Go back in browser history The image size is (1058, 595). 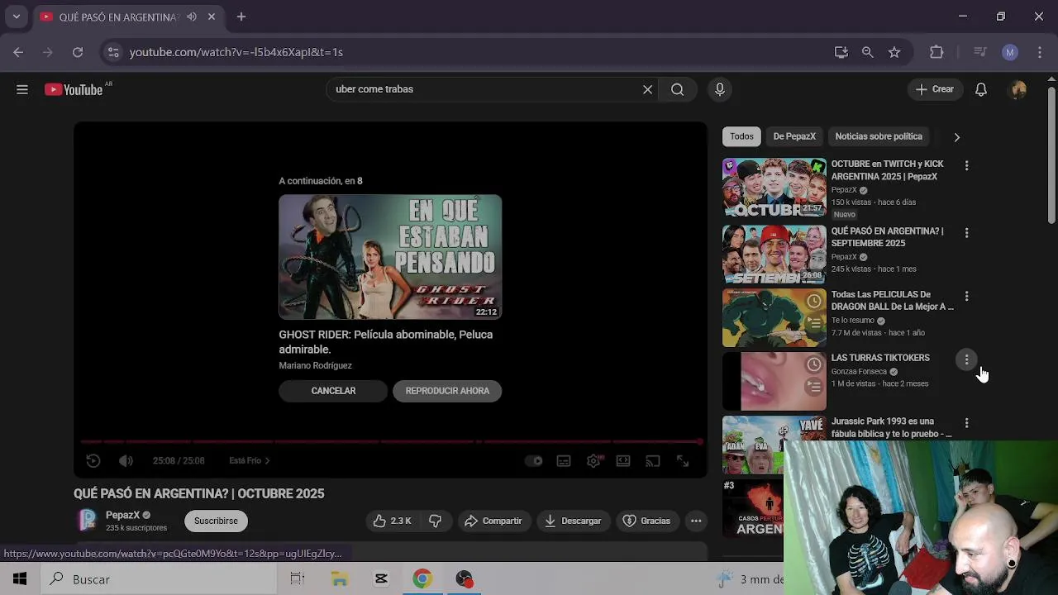(x=18, y=52)
